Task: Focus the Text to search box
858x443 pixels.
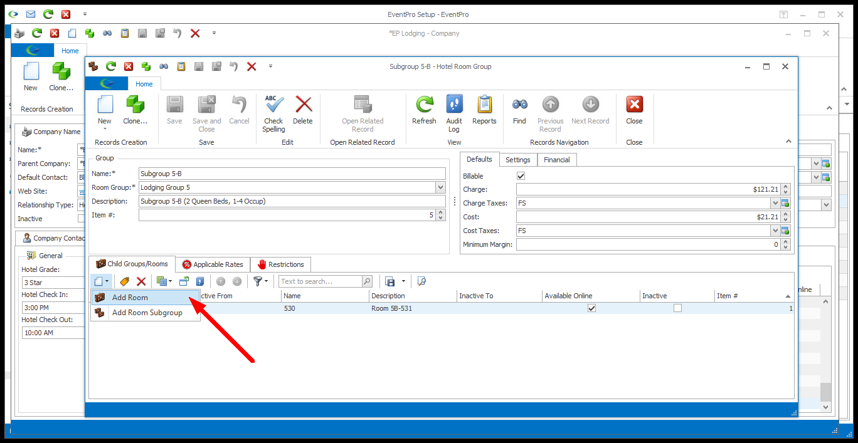Action: (320, 281)
